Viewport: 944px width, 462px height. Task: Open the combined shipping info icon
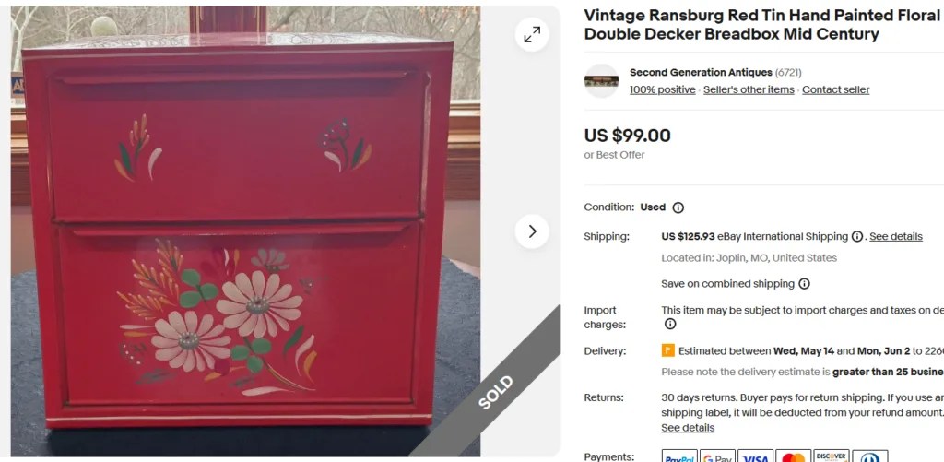[804, 284]
